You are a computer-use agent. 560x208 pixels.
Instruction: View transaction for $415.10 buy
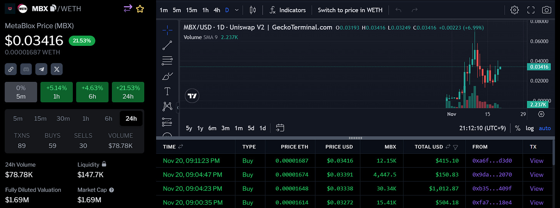point(537,161)
